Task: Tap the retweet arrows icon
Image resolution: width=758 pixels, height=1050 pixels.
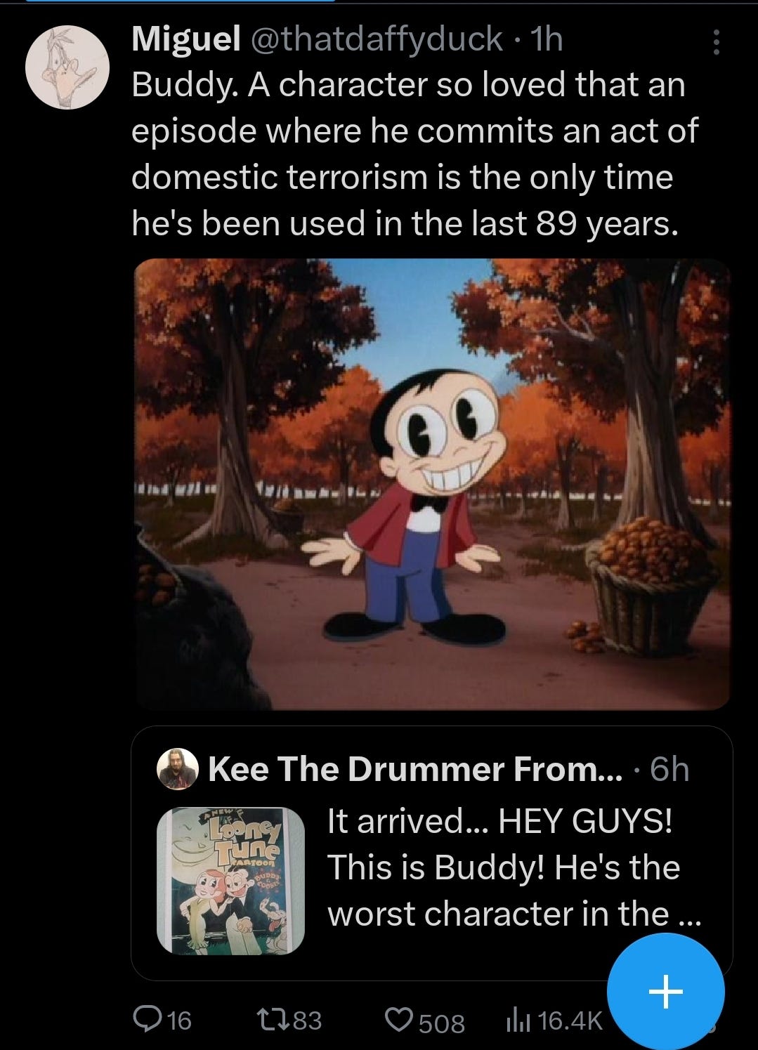Action: (x=275, y=1019)
